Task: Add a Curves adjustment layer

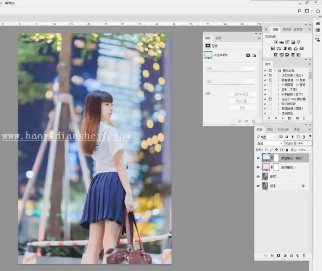Action: 287,42
